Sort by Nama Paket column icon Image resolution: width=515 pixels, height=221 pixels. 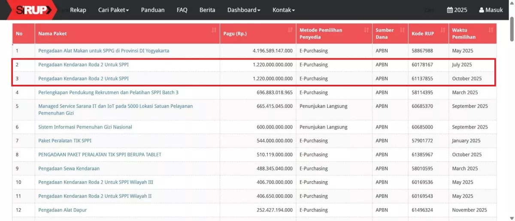(214, 30)
